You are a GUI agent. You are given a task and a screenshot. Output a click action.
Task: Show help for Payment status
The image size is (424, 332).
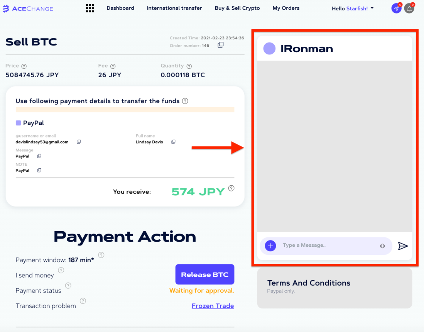68,285
